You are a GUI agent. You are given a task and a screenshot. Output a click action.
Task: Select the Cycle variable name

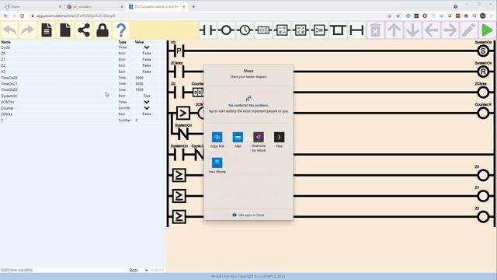(x=5, y=47)
